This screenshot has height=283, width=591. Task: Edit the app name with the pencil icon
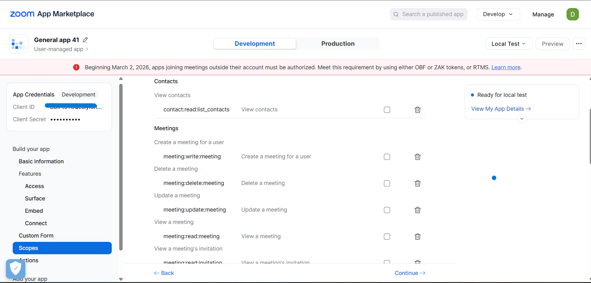[x=85, y=40]
